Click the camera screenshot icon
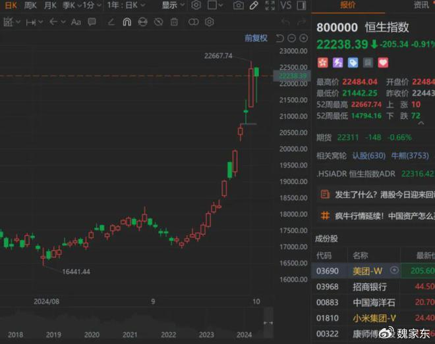 239,5
